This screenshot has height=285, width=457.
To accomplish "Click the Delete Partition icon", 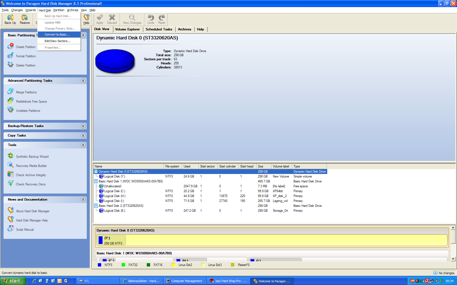I will click(11, 65).
